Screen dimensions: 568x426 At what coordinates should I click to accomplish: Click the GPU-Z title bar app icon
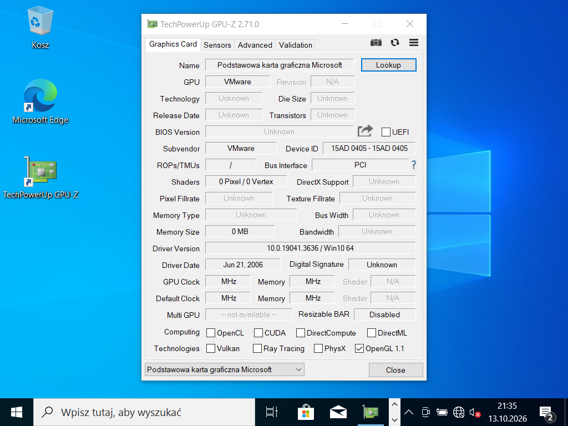coord(152,24)
